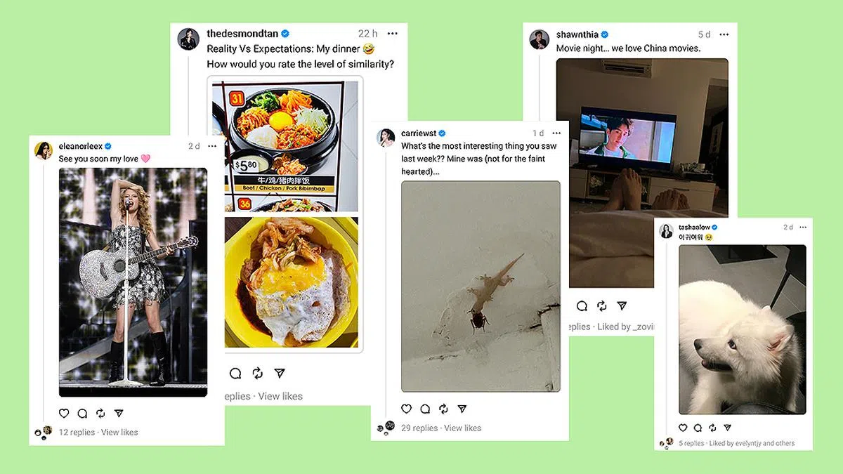Open comments on eleanorleex's post

coord(82,414)
